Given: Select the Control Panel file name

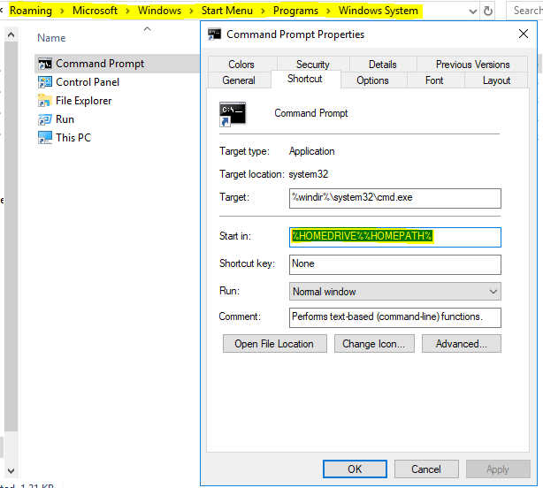Looking at the screenshot, I should pos(88,82).
